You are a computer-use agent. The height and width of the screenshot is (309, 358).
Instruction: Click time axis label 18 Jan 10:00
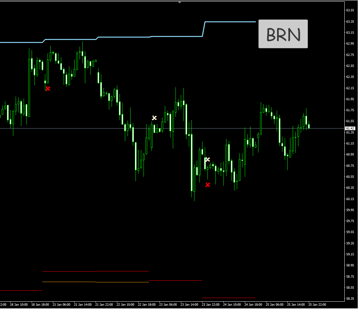19,304
